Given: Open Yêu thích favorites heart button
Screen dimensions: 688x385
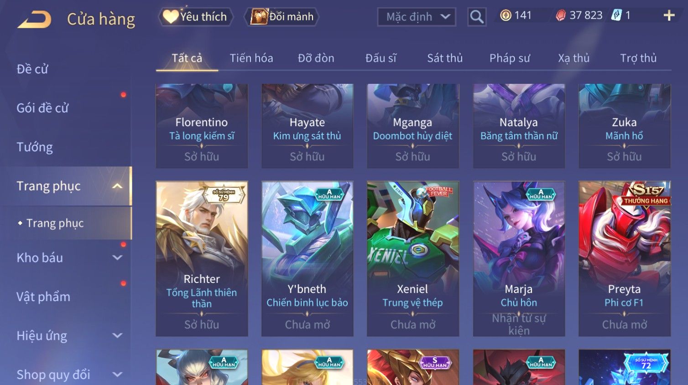Looking at the screenshot, I should 195,17.
